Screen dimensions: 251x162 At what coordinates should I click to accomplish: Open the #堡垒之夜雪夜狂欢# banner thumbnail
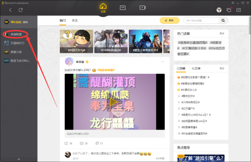[146, 41]
